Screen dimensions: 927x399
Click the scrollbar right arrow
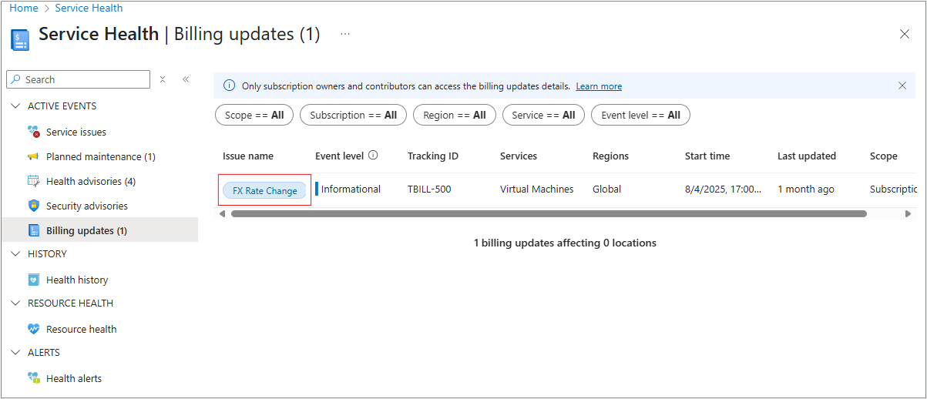point(908,214)
